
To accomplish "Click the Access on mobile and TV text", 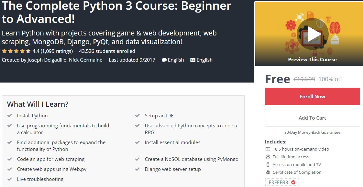I will click(297, 165).
